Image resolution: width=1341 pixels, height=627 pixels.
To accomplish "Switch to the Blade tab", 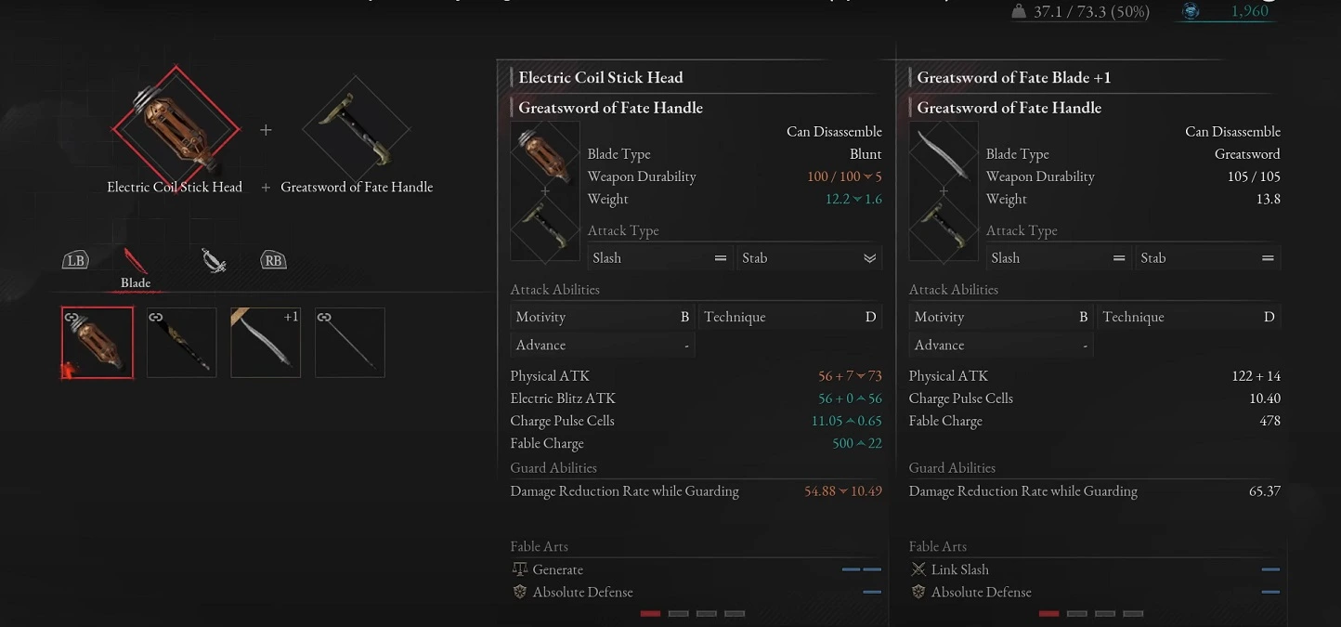I will click(x=136, y=281).
